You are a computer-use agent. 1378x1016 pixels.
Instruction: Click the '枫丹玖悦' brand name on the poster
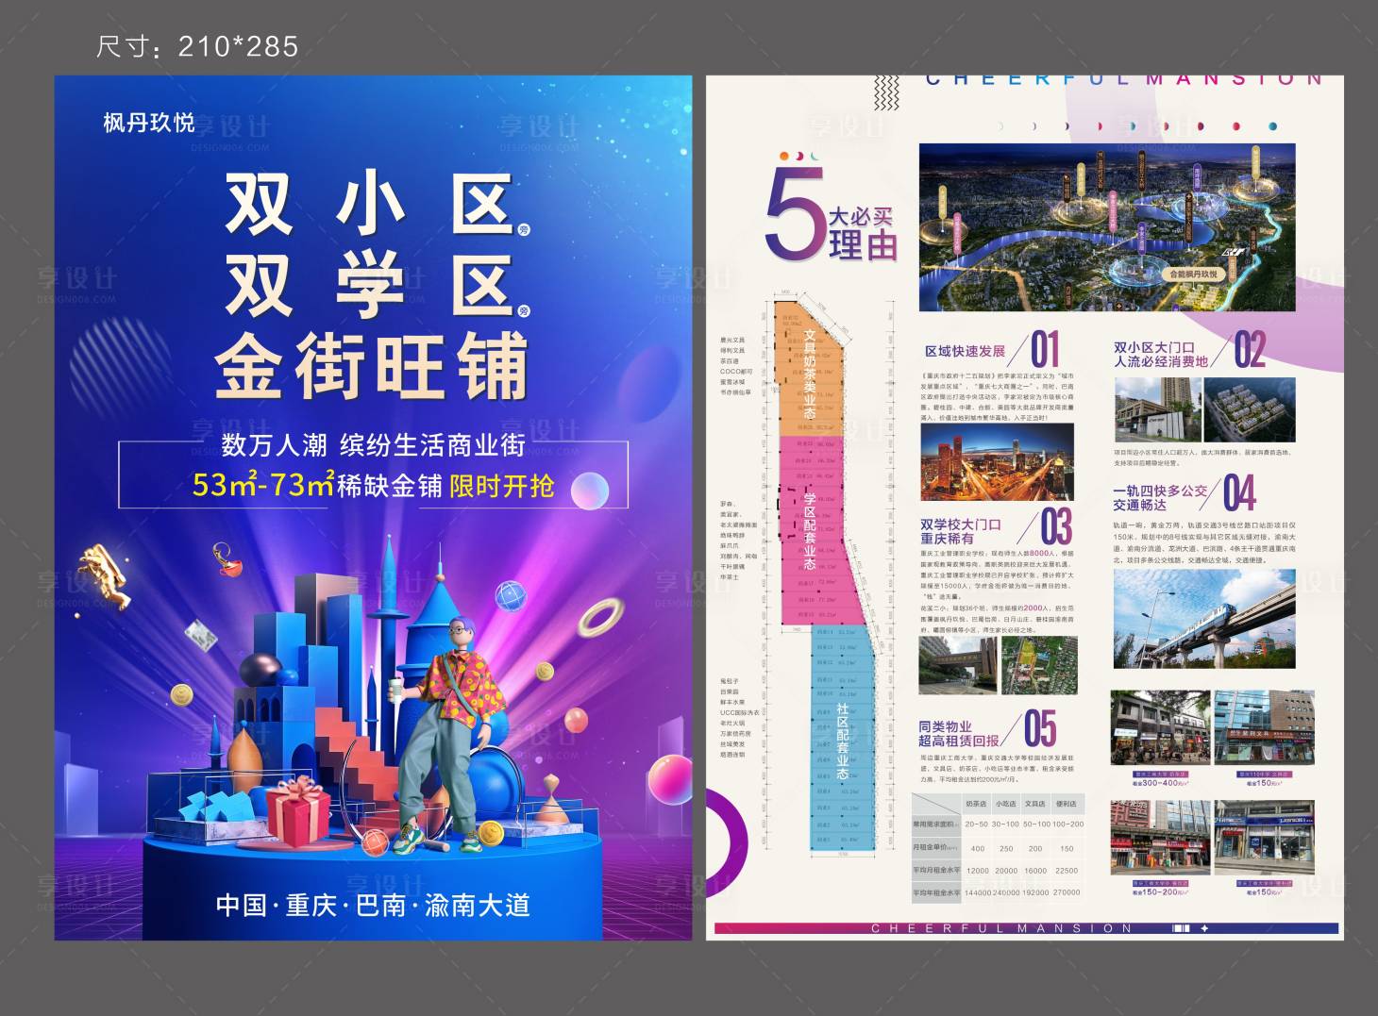148,123
